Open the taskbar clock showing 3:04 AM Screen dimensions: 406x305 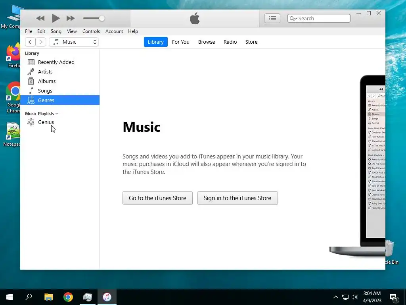click(x=372, y=297)
